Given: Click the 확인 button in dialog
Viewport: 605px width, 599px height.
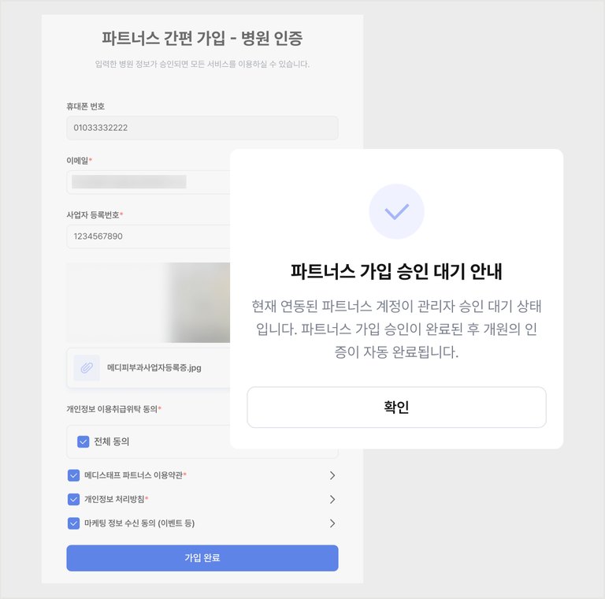Looking at the screenshot, I should click(x=396, y=407).
